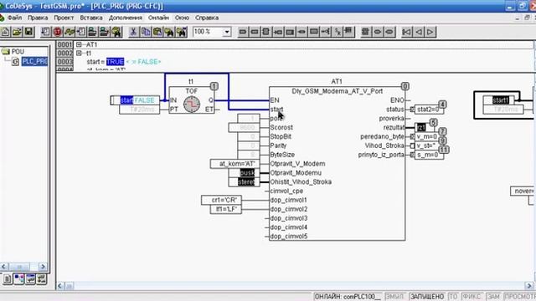Click the Open project folder icon
The height and width of the screenshot is (301, 536).
(17, 32)
